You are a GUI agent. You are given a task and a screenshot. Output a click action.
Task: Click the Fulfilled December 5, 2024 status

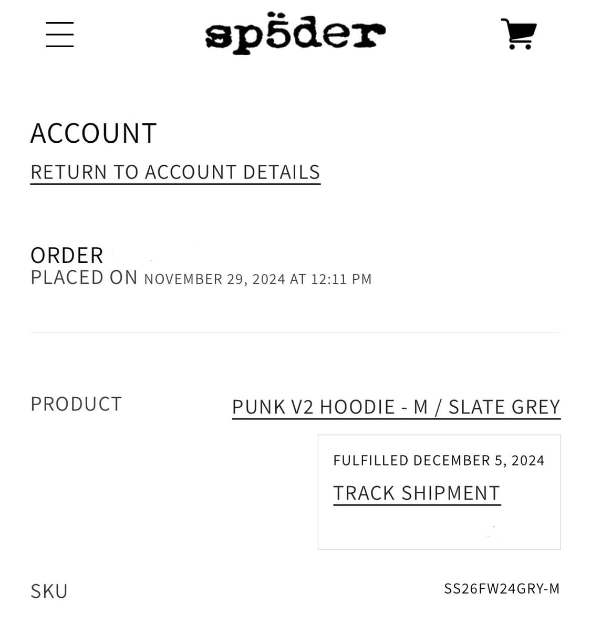[439, 461]
